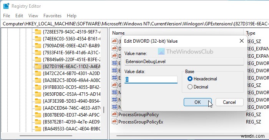This screenshot has width=269, height=140.
Task: Select folder icon of {8472C2C4-6B70-4301 key
Action: click(38, 73)
